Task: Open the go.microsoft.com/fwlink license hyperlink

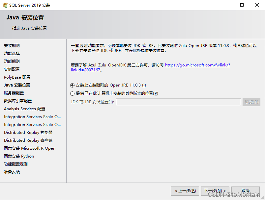Action: tap(197, 65)
